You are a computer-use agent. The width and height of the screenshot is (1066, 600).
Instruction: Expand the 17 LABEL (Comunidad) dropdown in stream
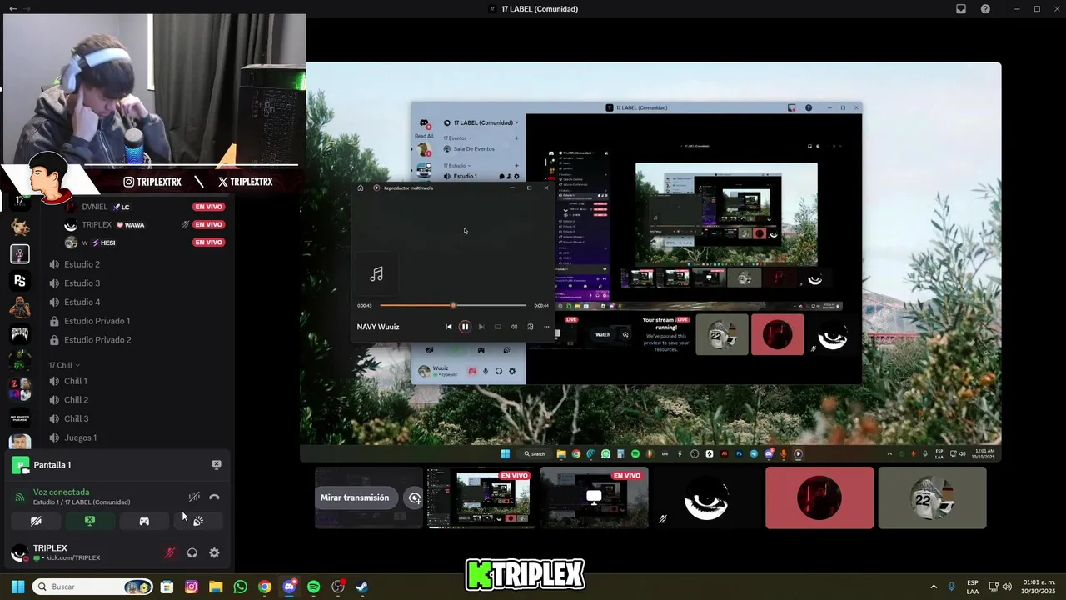[x=481, y=122]
